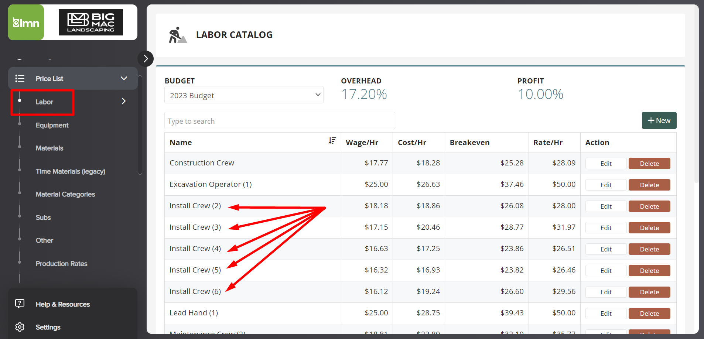704x339 pixels.
Task: Click the $37.46 breakeven value
Action: [x=512, y=184]
